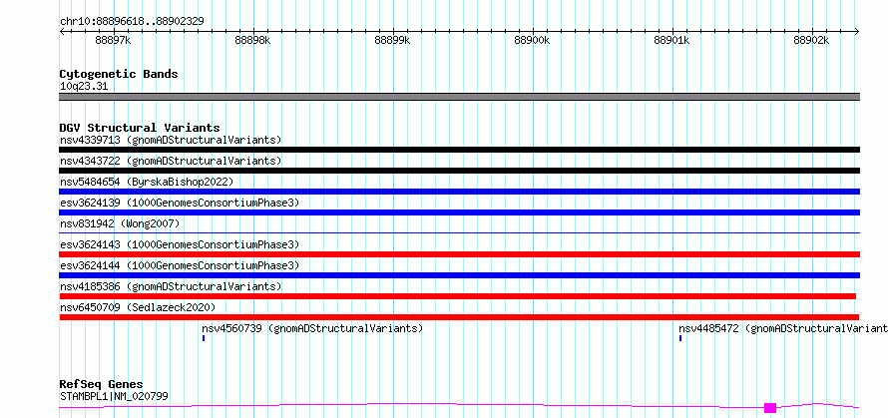Image resolution: width=888 pixels, height=418 pixels.
Task: Open variant label nsv4343722
Action: point(171,161)
